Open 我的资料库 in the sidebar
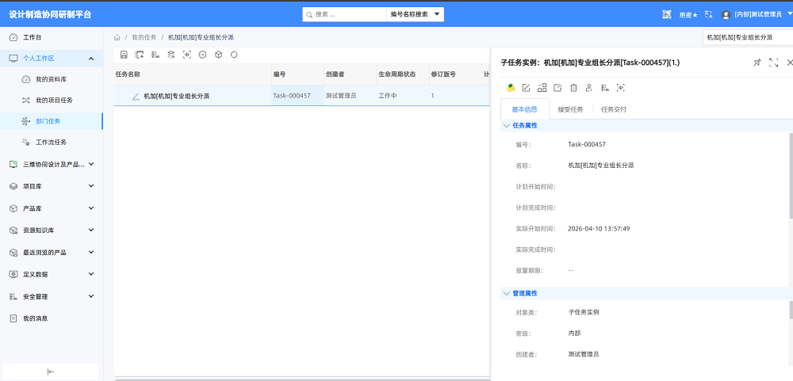This screenshot has height=381, width=793. tap(52, 79)
